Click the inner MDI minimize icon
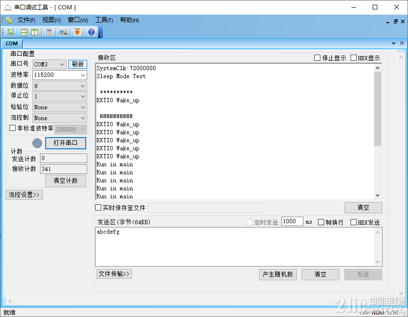408x317 pixels. tap(388, 22)
